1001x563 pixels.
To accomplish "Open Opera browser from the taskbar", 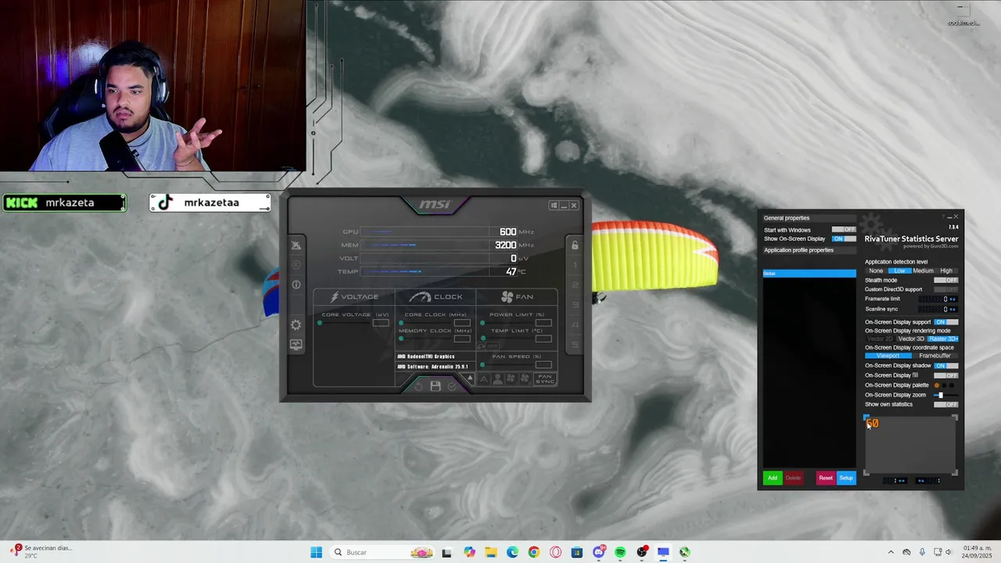I will pos(555,552).
